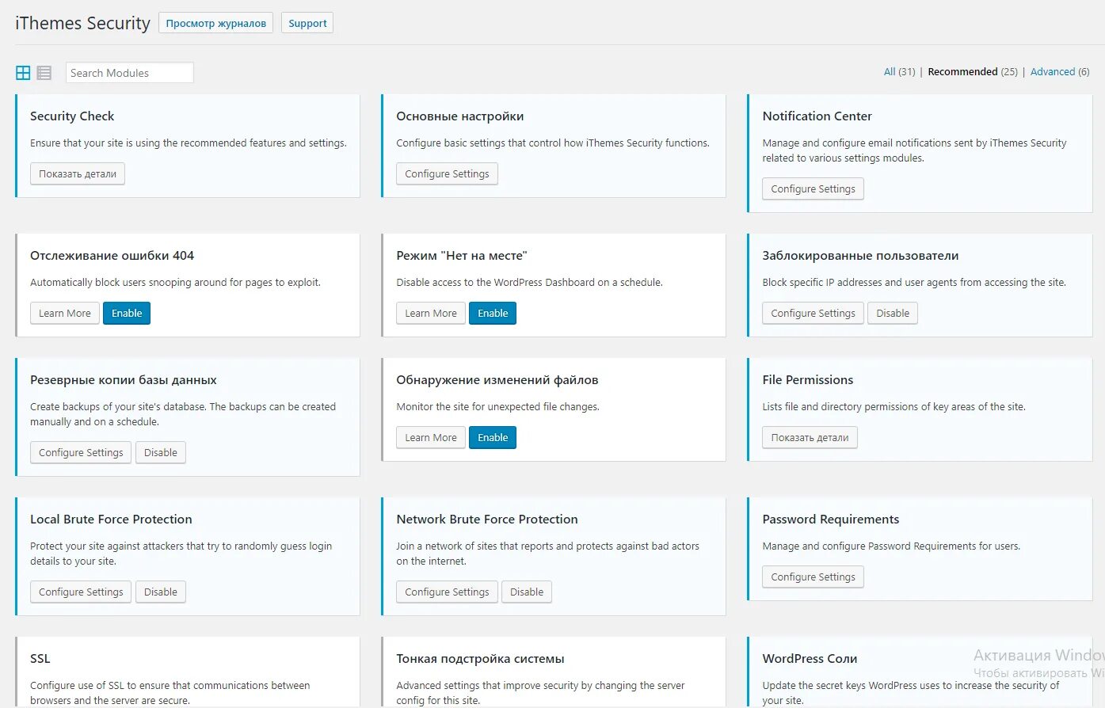Learn More about Режим "Нет на месте"
The image size is (1105, 708).
pyautogui.click(x=431, y=314)
